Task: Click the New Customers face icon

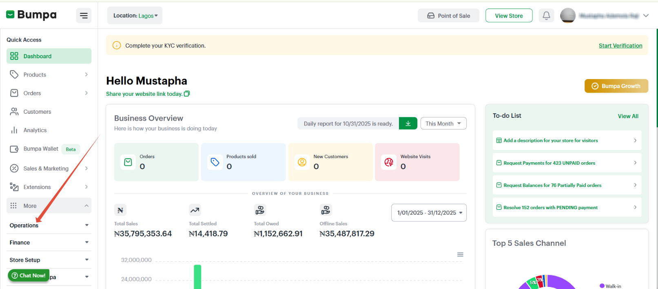Action: point(302,162)
